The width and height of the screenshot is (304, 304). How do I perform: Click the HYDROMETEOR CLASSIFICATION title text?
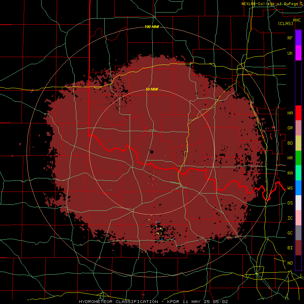(119, 302)
